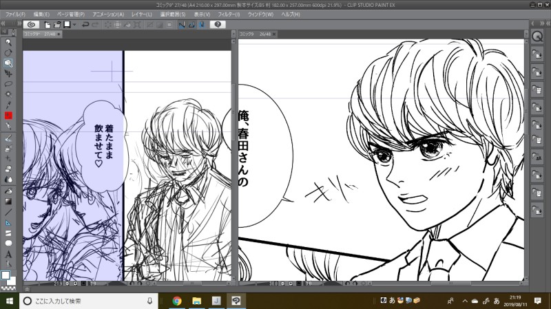Open CLIP STUDIO launcher spiral icon

31,25
